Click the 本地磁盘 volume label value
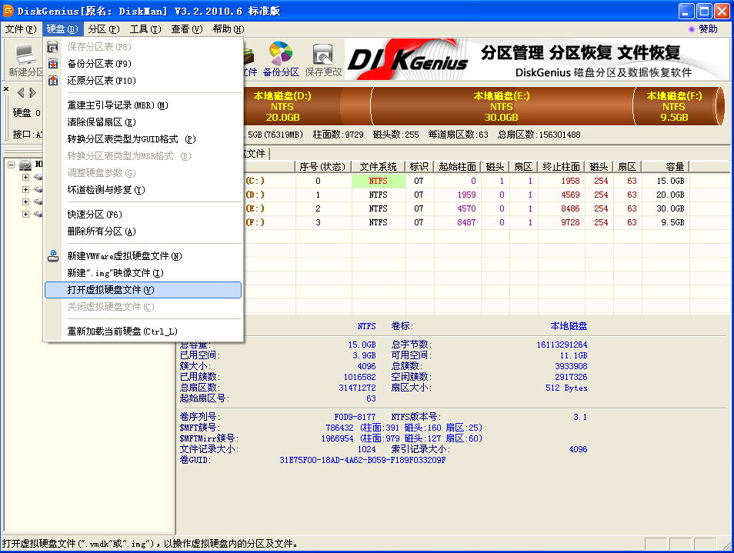734x553 pixels. tap(569, 326)
